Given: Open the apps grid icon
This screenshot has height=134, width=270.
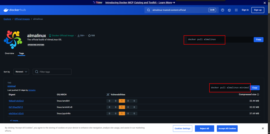Looking at the screenshot, I should tap(236, 10).
